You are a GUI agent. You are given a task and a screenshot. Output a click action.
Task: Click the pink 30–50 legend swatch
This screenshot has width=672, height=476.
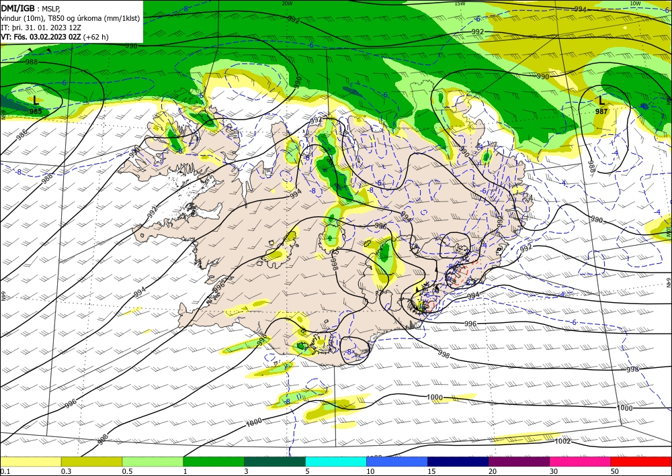pos(581,461)
